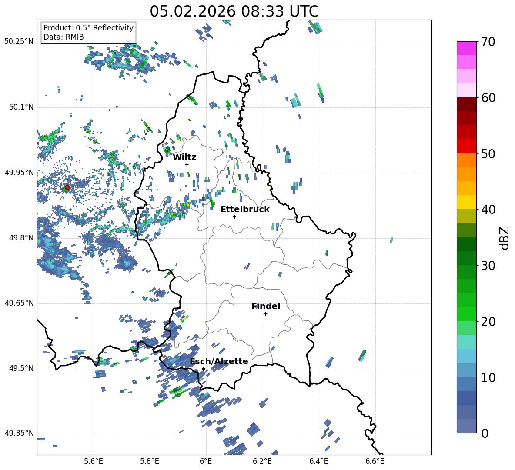Click the Findel city label
515x470 pixels.
click(x=266, y=306)
